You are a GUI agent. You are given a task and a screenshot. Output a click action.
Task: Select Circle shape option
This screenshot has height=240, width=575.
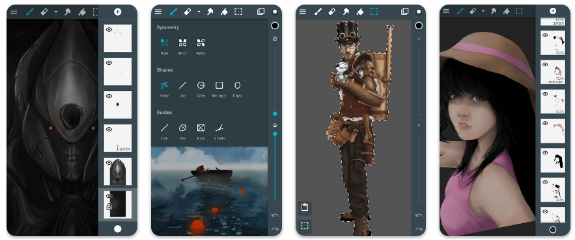[x=201, y=89]
